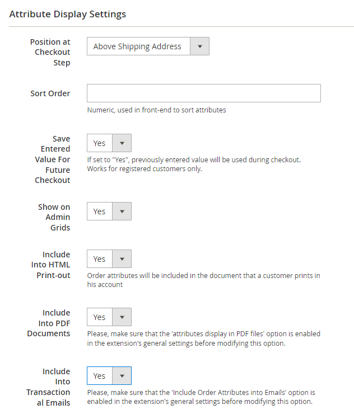Click the Sort Order field label
The width and height of the screenshot is (354, 414).
point(50,93)
